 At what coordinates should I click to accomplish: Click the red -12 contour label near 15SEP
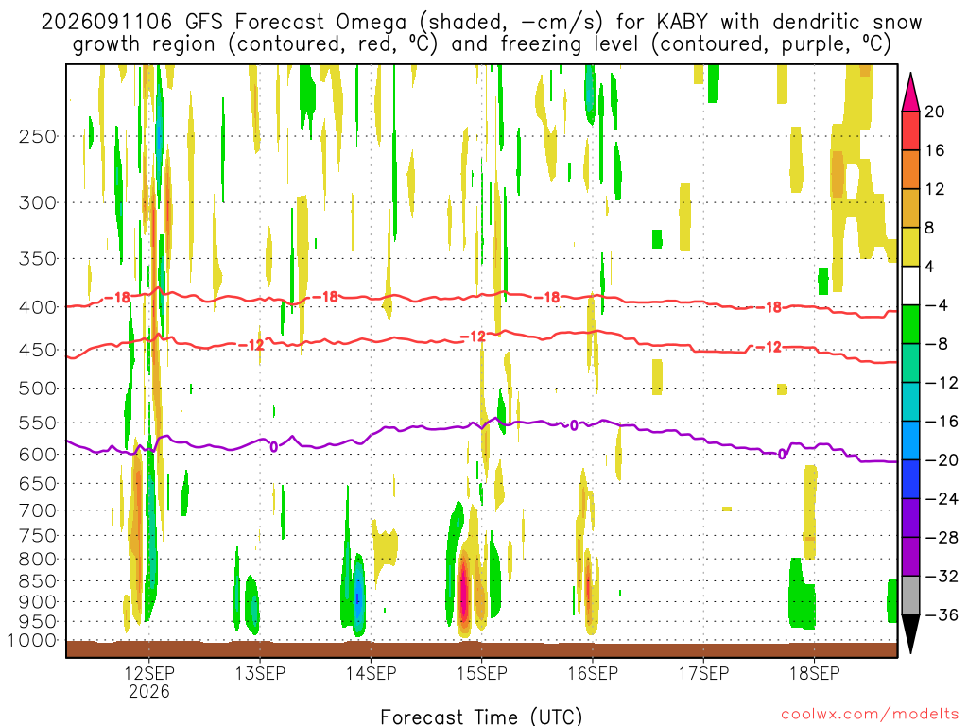[x=474, y=337]
